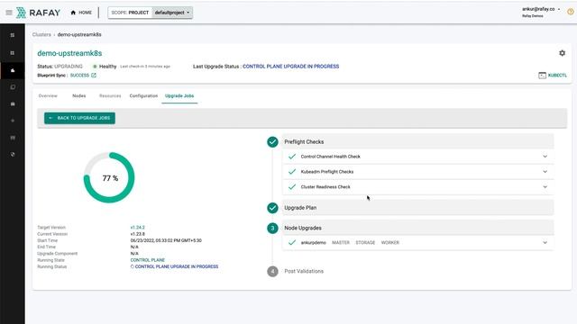Viewport: 577px width, 324px height.
Task: Expand the Upgrade Plan section
Action: click(417, 208)
